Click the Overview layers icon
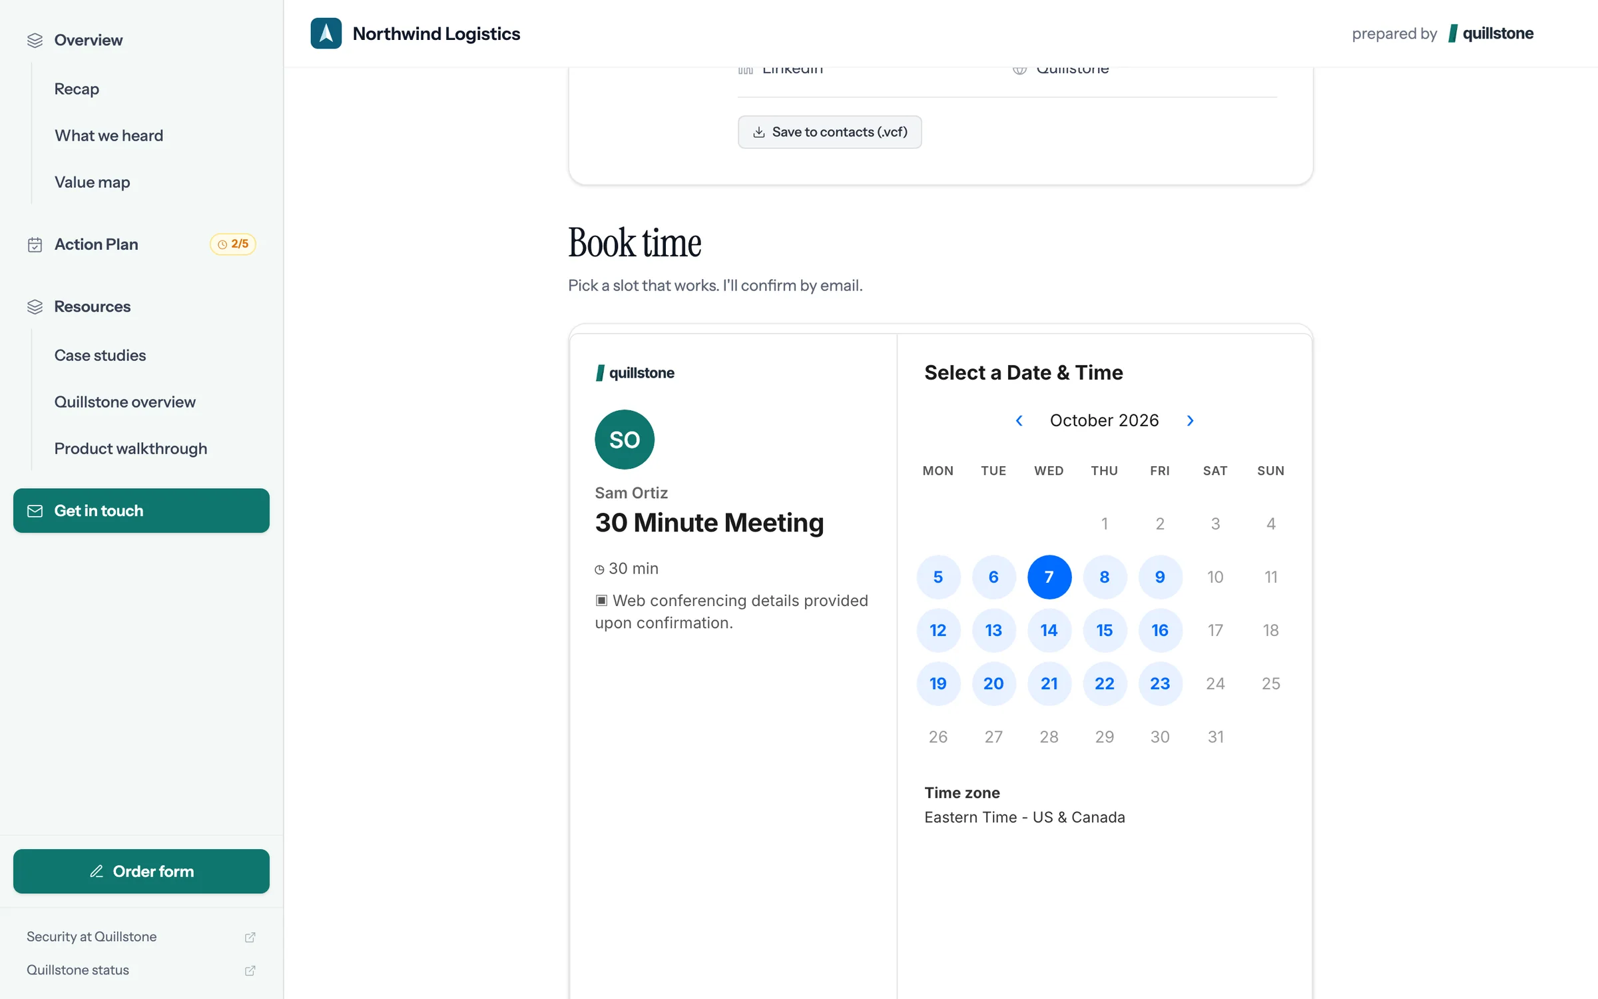This screenshot has width=1598, height=999. (35, 41)
